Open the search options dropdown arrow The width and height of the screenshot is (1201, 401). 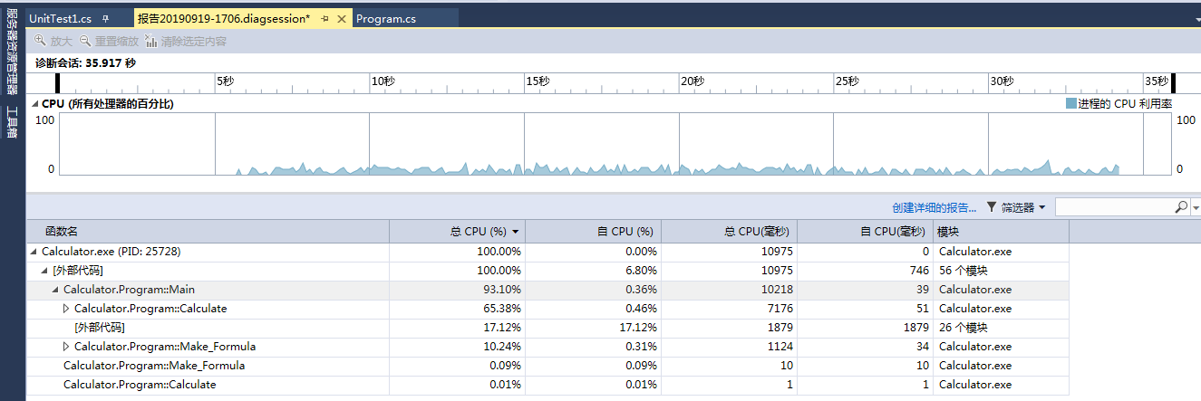click(1196, 207)
